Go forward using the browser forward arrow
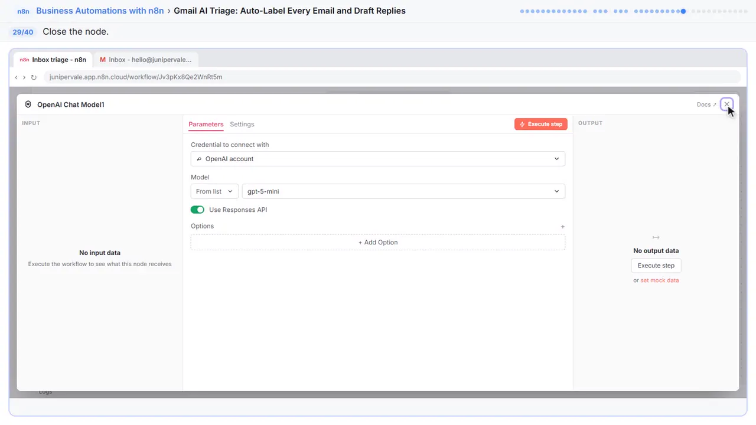The image size is (756, 425). click(x=24, y=77)
